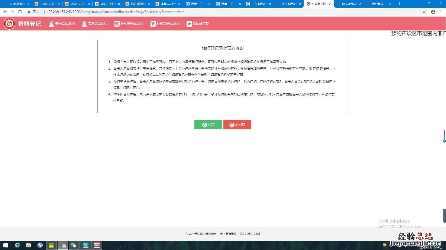Open the Windows Start menu
The height and width of the screenshot is (250, 446).
coord(6,245)
